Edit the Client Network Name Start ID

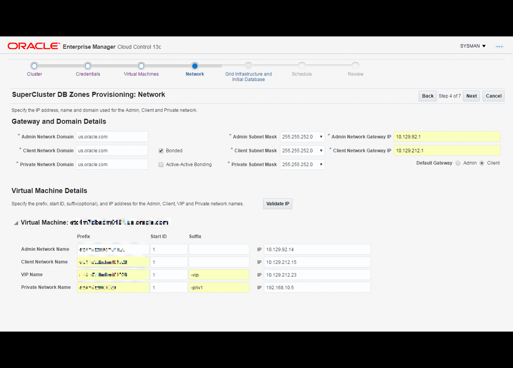point(169,262)
